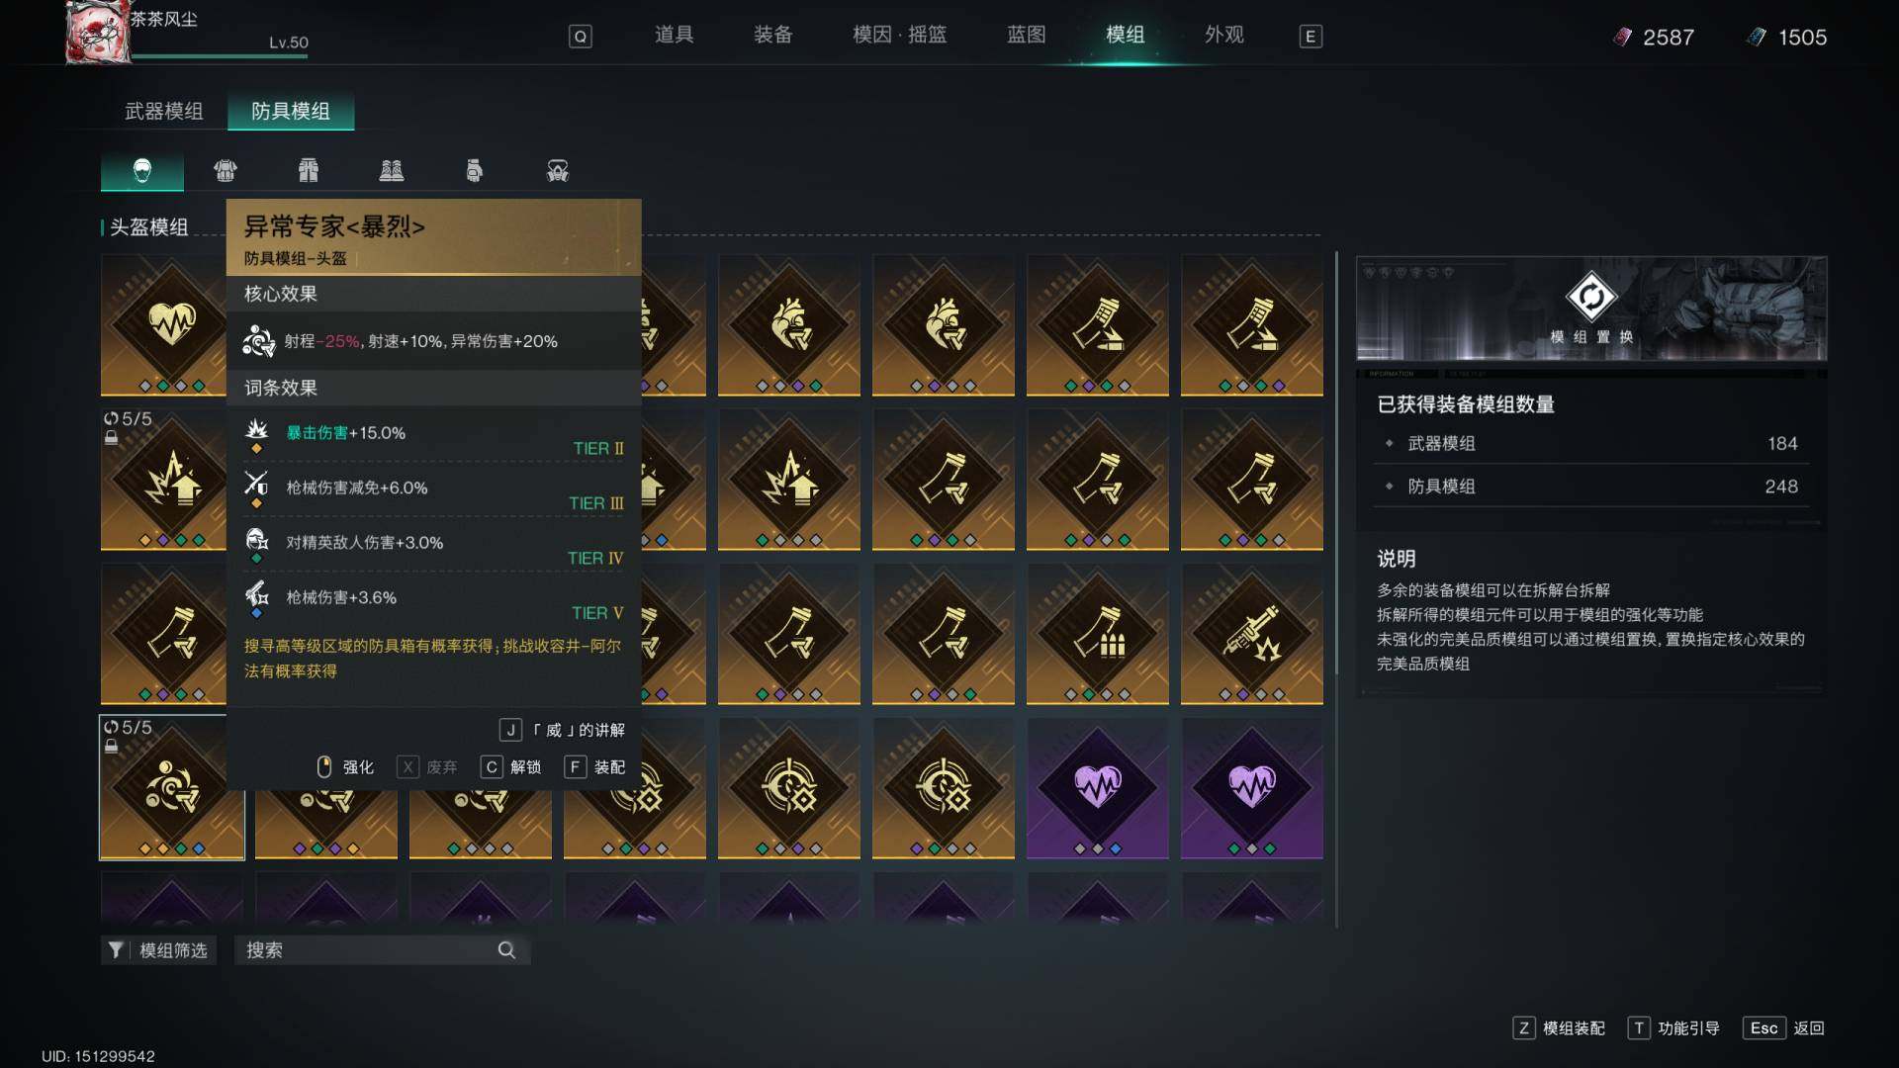This screenshot has height=1068, width=1899.
Task: Switch to the 武器模组 tab
Action: click(164, 111)
